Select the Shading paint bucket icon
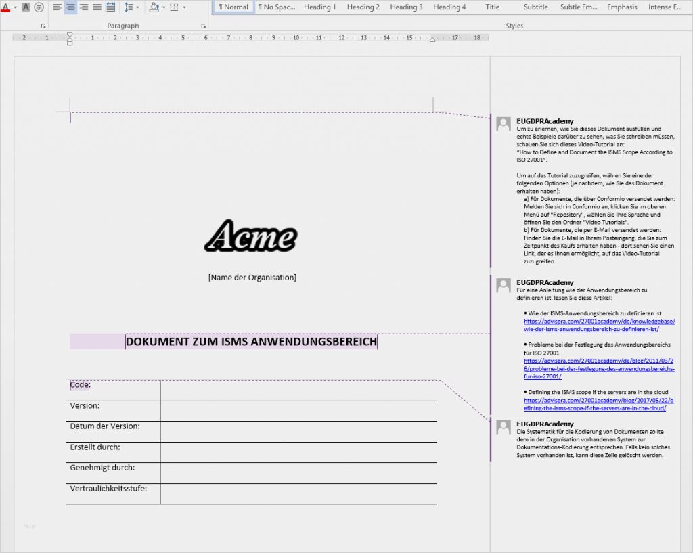 click(x=155, y=7)
